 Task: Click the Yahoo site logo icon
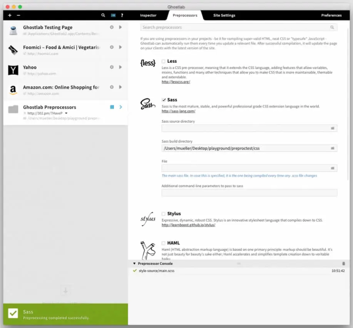[x=13, y=70]
